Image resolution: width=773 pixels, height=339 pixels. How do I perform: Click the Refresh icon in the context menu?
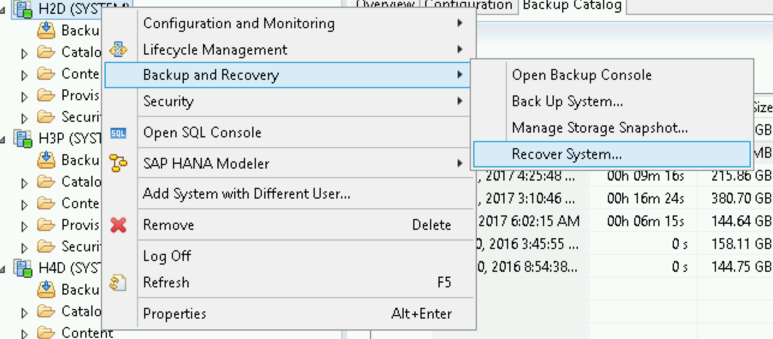tap(118, 283)
